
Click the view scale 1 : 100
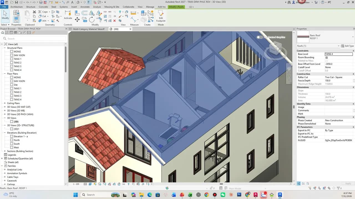coord(76,184)
